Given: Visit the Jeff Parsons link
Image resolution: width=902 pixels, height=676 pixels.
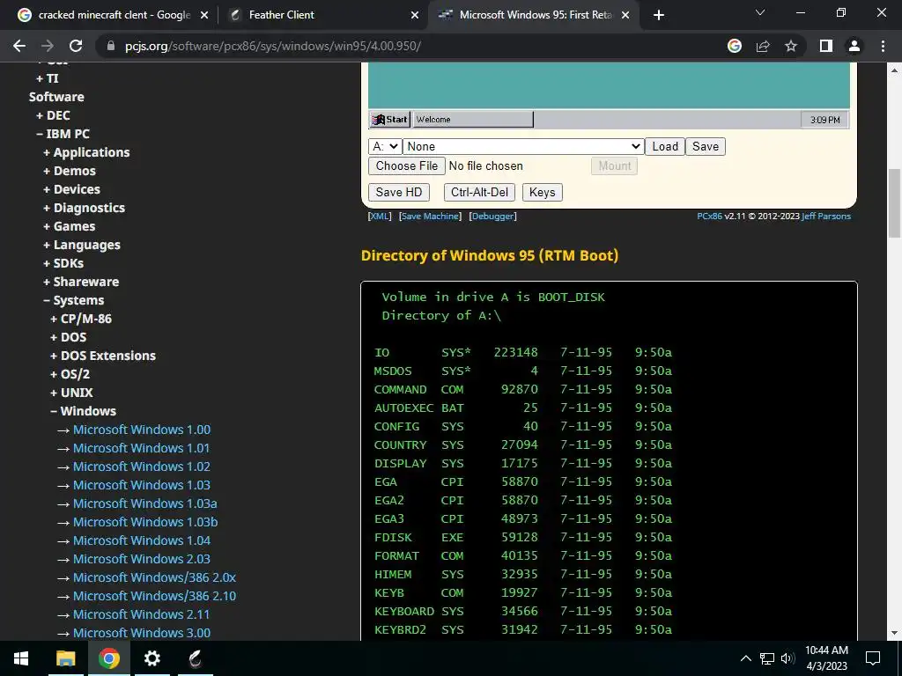Looking at the screenshot, I should pos(826,217).
